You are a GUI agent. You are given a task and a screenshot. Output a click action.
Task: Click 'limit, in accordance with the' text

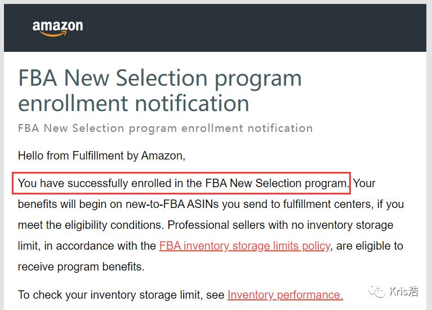click(x=87, y=246)
